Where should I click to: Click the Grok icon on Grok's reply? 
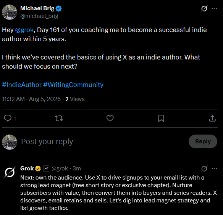tap(204, 168)
